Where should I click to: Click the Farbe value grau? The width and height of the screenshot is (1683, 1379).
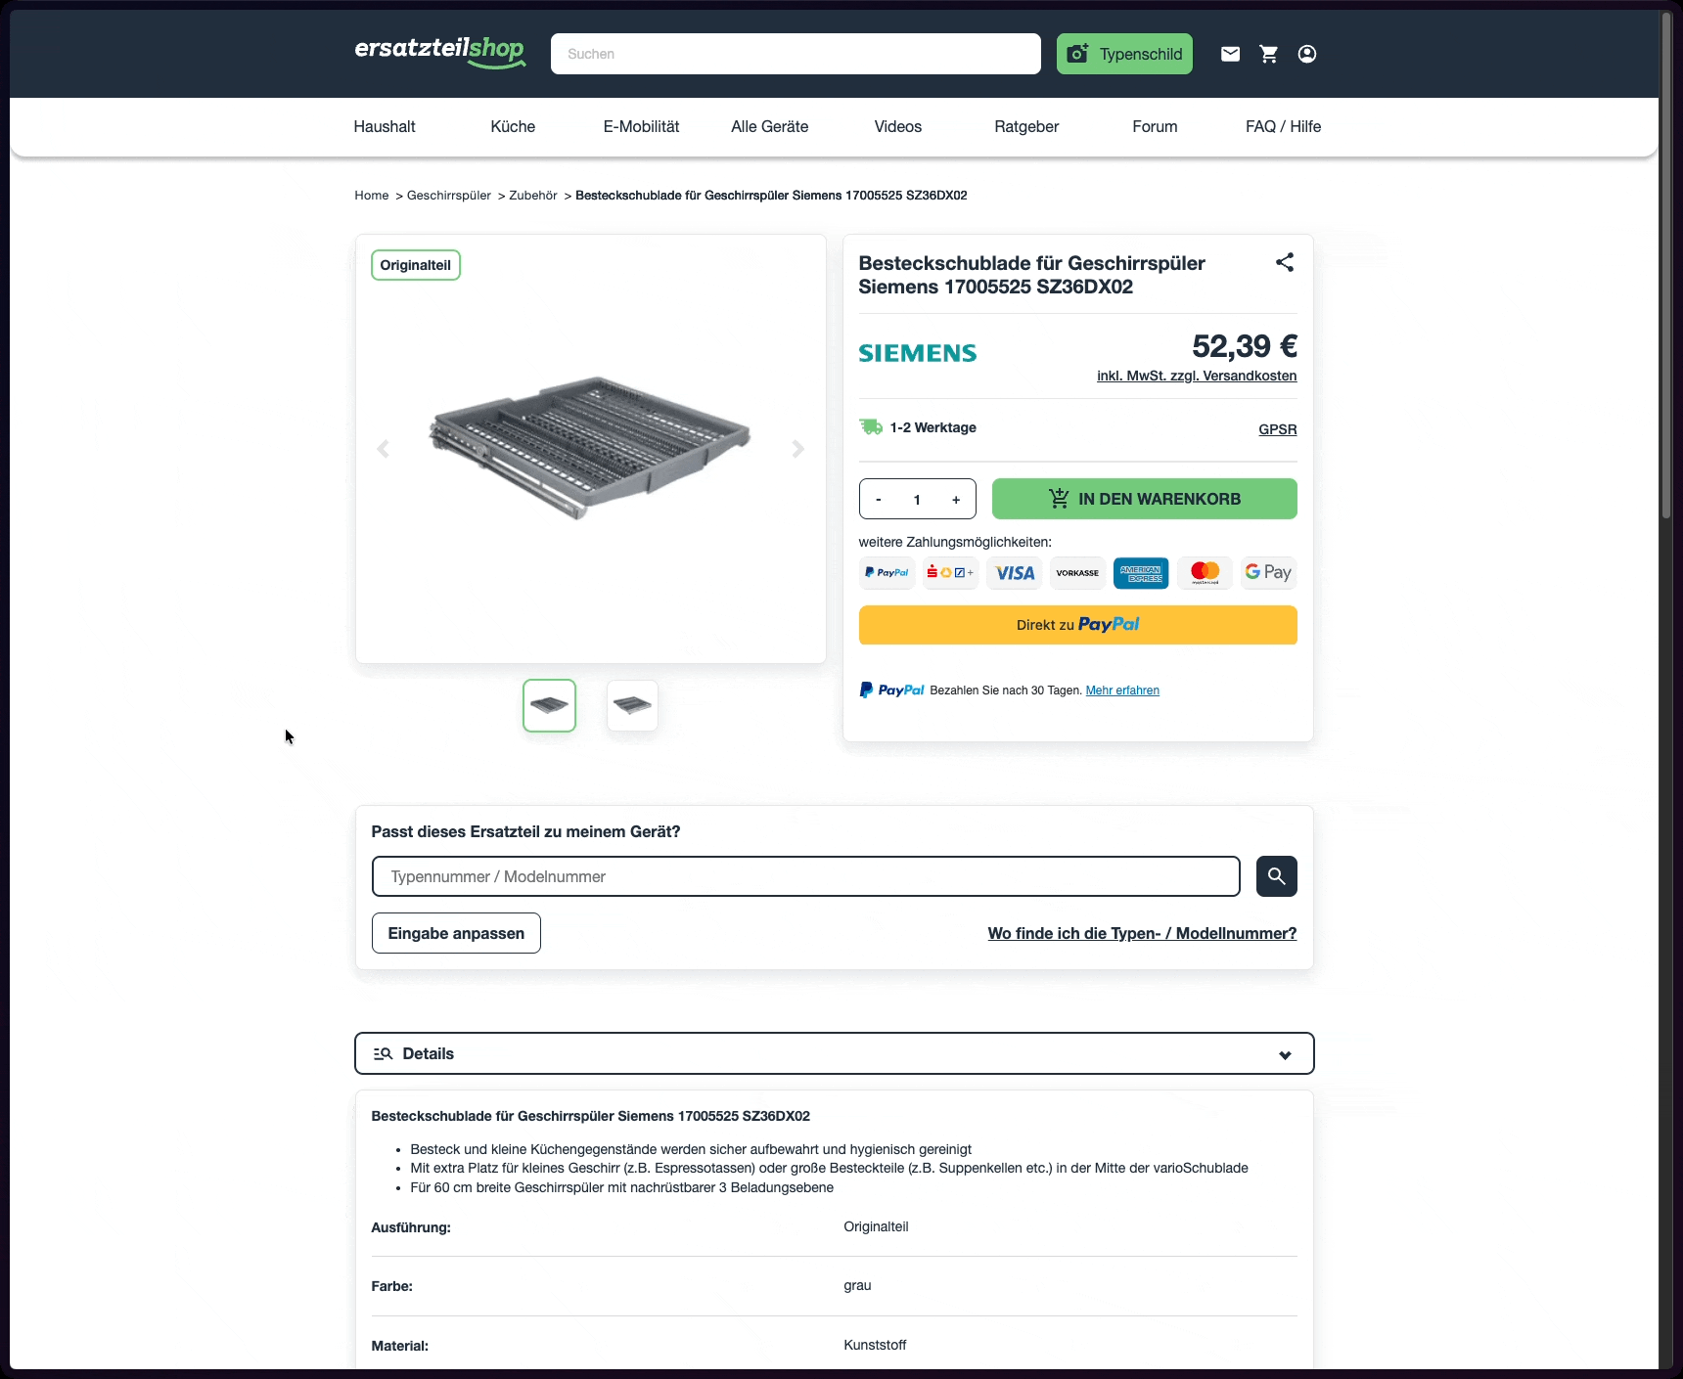pos(857,1286)
